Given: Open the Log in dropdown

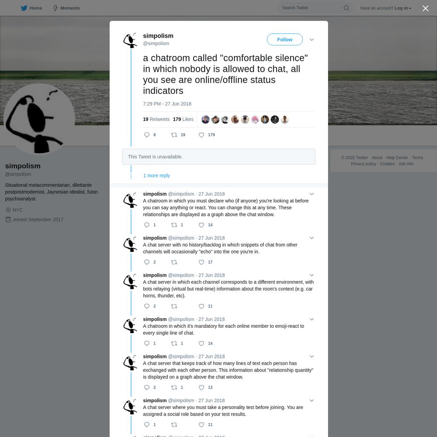Looking at the screenshot, I should (403, 8).
